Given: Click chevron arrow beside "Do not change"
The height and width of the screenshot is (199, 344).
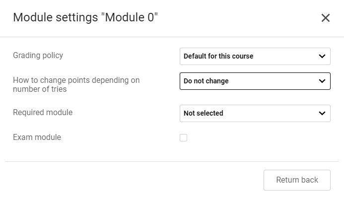Looking at the screenshot, I should click(x=322, y=81).
